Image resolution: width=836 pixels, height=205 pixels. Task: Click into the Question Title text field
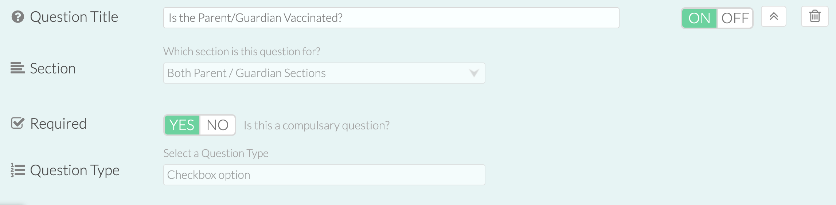pos(391,18)
